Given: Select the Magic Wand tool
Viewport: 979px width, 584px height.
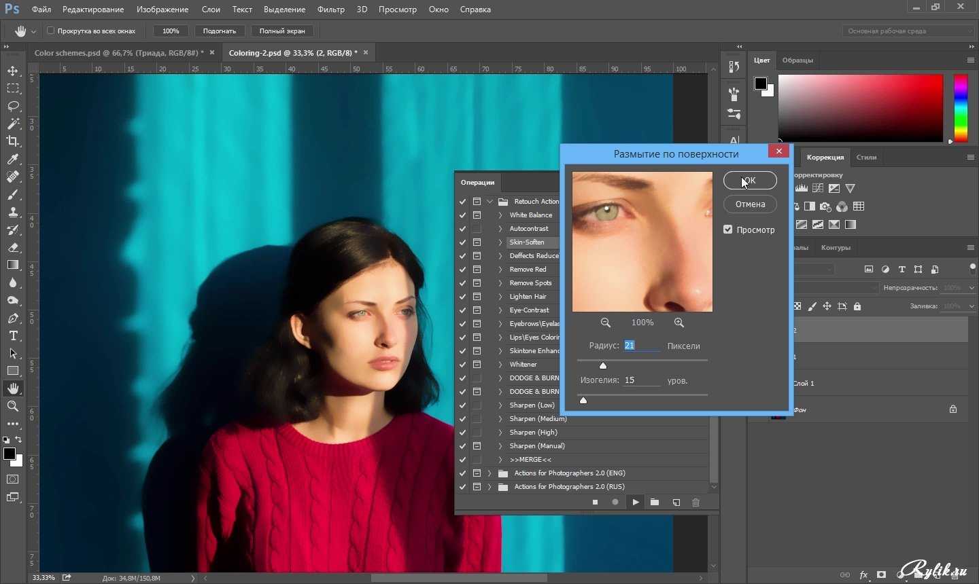Looking at the screenshot, I should (x=13, y=124).
